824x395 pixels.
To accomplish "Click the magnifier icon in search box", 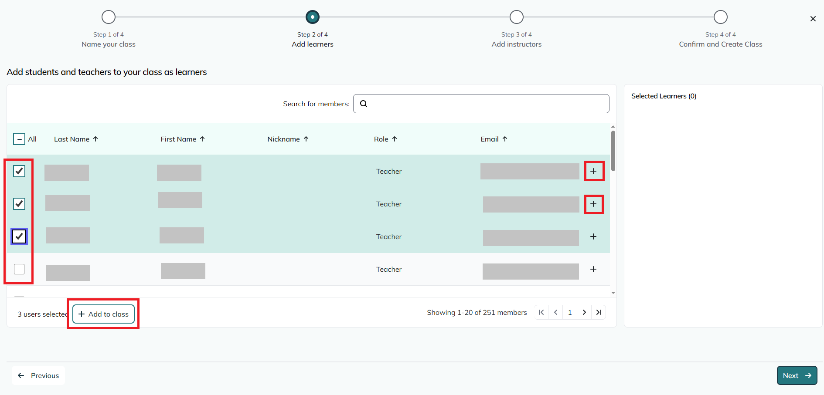I will pyautogui.click(x=364, y=104).
